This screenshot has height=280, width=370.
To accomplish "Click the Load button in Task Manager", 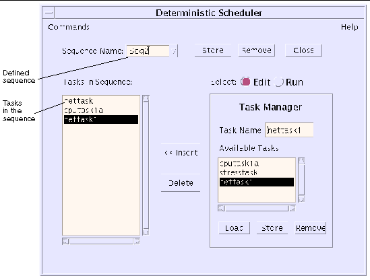I will coord(235,228).
